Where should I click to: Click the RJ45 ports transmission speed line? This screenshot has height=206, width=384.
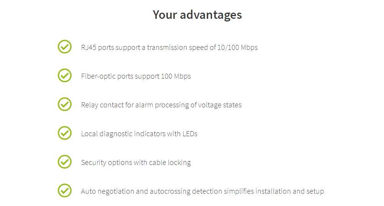click(169, 48)
